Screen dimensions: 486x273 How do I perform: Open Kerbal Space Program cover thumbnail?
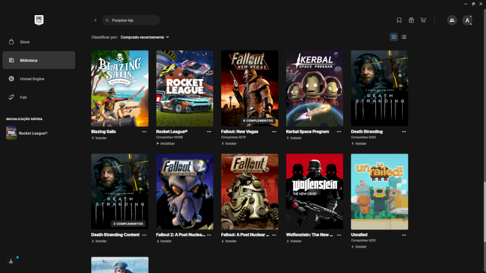pyautogui.click(x=315, y=89)
